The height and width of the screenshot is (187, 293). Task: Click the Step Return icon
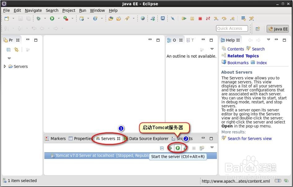pos(232,18)
